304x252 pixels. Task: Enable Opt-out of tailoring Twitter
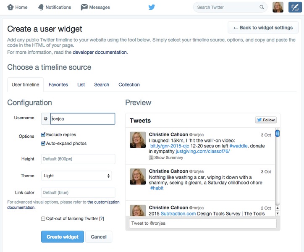tap(43, 219)
